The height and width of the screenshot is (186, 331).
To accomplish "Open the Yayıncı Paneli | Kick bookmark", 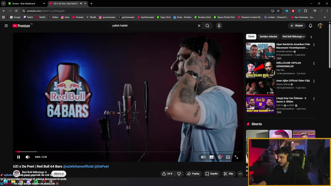I will 224,17.
